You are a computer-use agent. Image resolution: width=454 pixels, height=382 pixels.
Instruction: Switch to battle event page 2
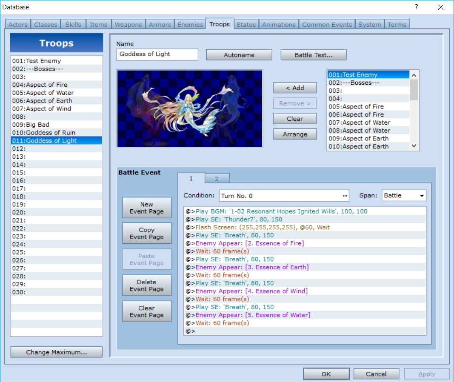[217, 179]
